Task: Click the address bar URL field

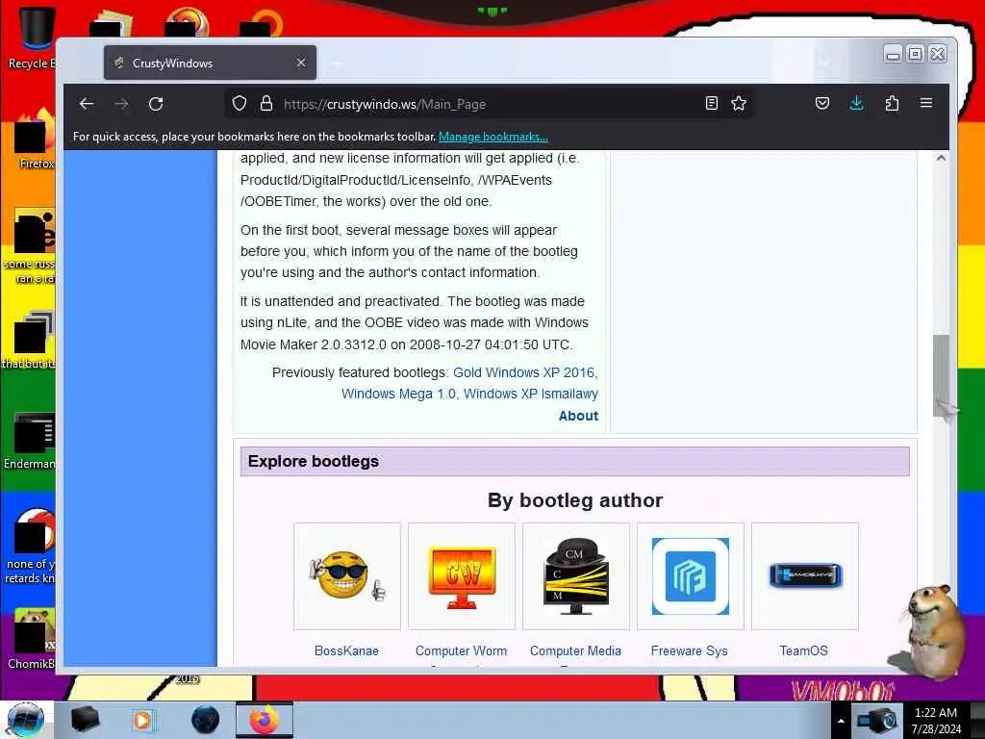Action: (x=490, y=104)
